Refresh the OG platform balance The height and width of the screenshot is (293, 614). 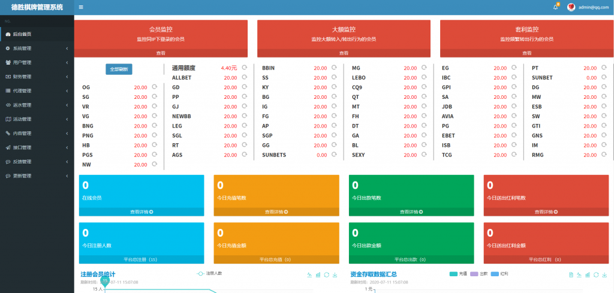pos(155,87)
